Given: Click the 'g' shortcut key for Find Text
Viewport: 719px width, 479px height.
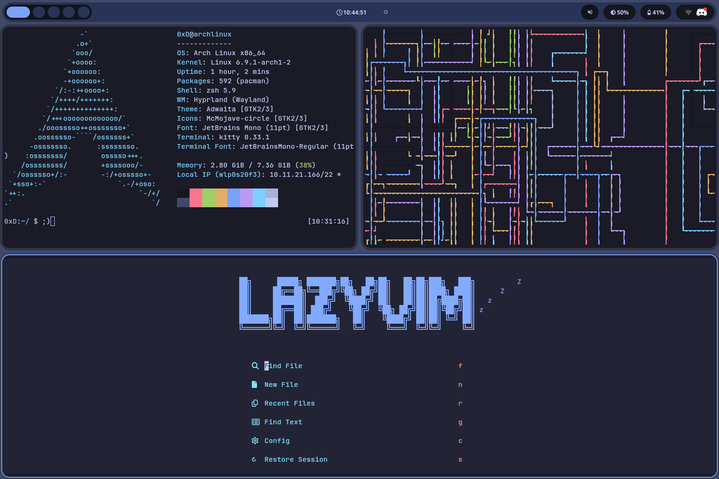Looking at the screenshot, I should tap(460, 422).
